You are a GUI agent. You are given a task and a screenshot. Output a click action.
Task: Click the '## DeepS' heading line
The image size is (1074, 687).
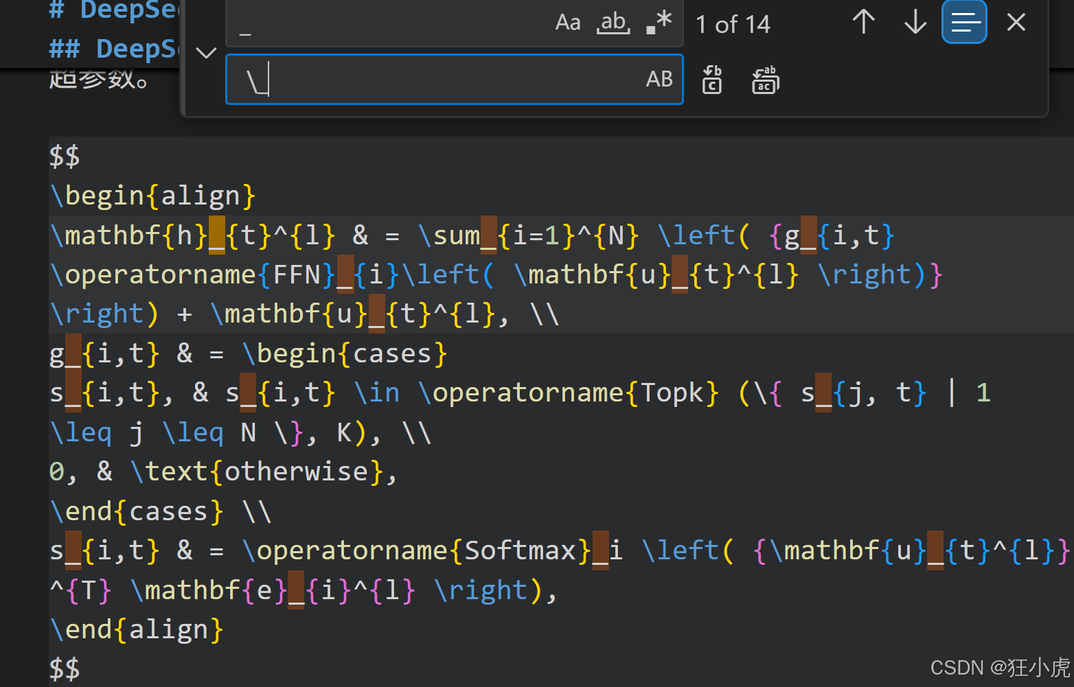(114, 49)
